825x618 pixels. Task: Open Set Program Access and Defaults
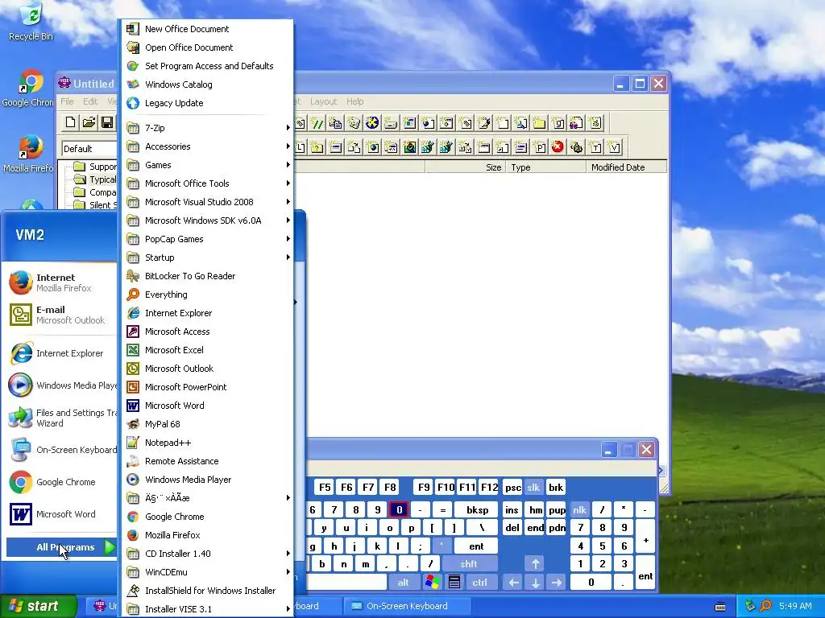pos(207,66)
